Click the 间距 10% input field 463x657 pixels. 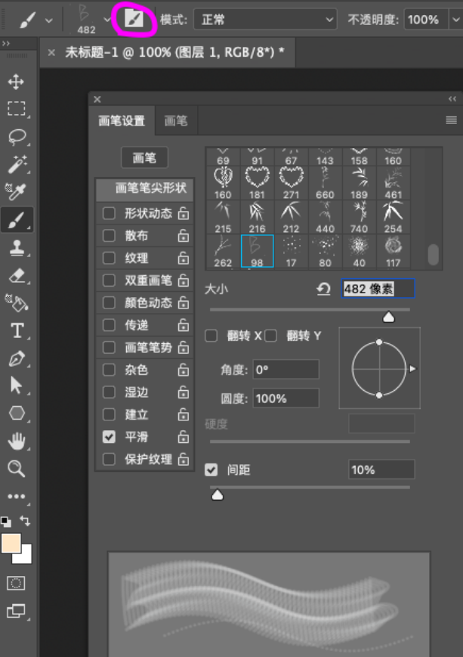(x=381, y=470)
